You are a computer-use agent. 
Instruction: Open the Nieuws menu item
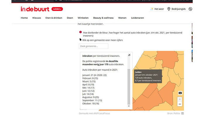click(x=37, y=18)
